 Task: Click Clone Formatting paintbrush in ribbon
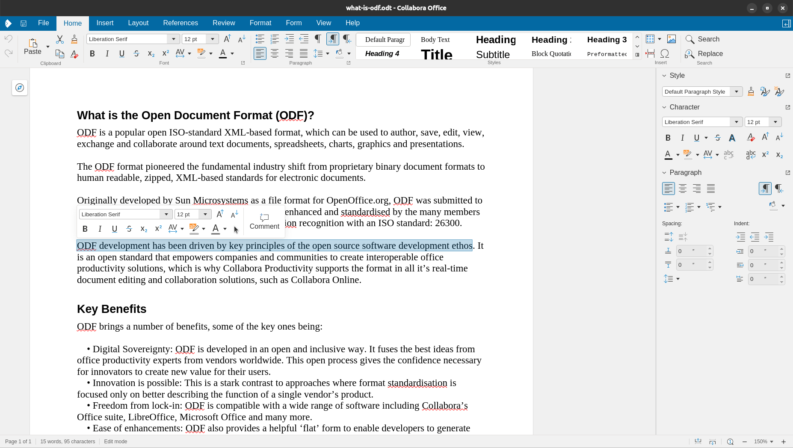pyautogui.click(x=74, y=39)
